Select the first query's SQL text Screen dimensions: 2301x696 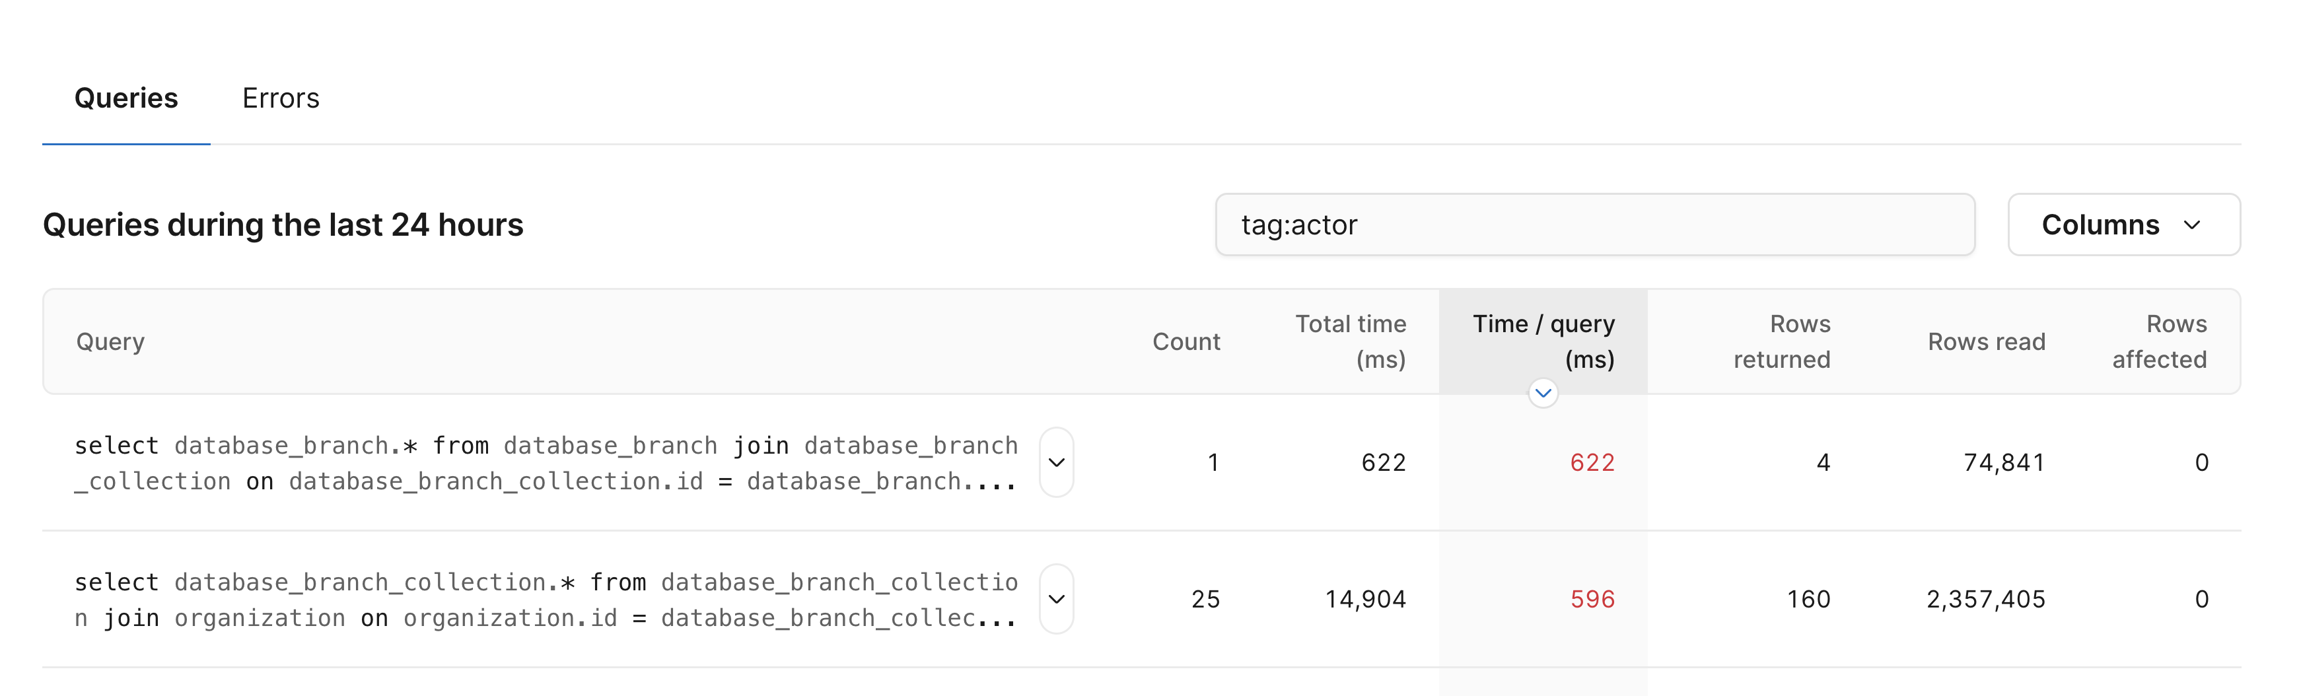546,463
